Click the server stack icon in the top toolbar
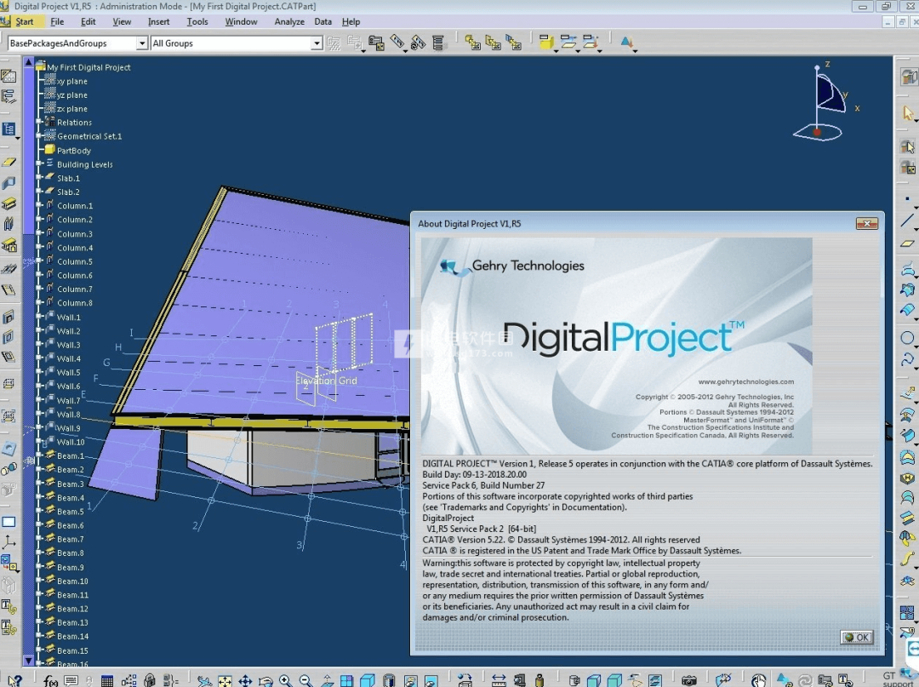919x687 pixels. pyautogui.click(x=438, y=43)
